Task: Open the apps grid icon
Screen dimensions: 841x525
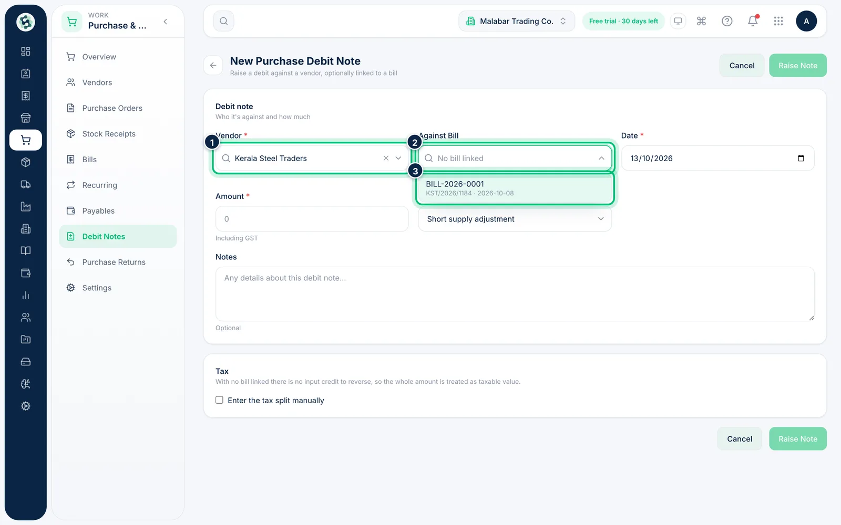Action: click(x=778, y=21)
